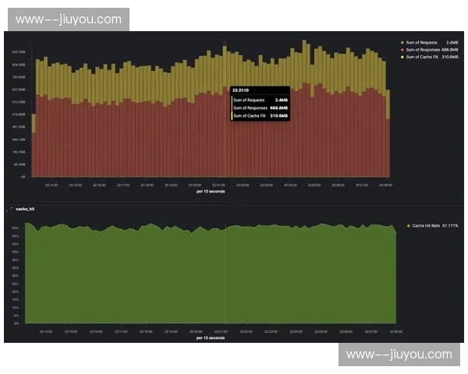Screen dimensions: 468x374
Task: Collapse the cache_hit row chevron
Action: (x=9, y=209)
